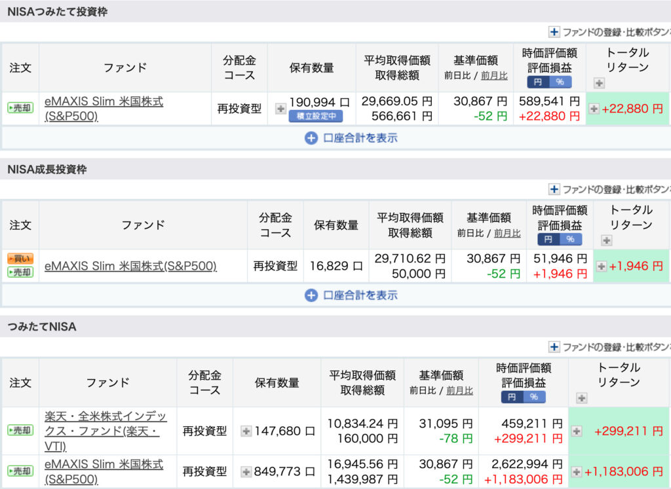Screen dimensions: 671x489
Task: Click plus icon next to +22,880 円 total return
Action: coord(594,109)
